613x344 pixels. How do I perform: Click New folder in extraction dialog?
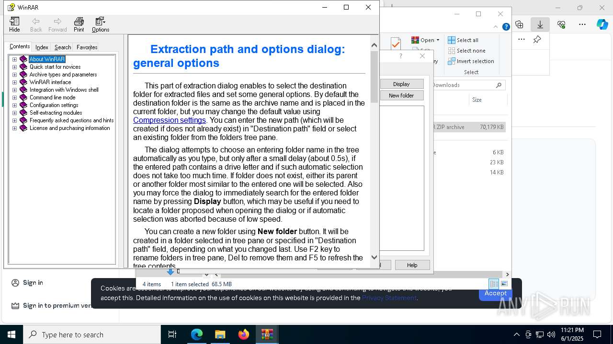401,96
